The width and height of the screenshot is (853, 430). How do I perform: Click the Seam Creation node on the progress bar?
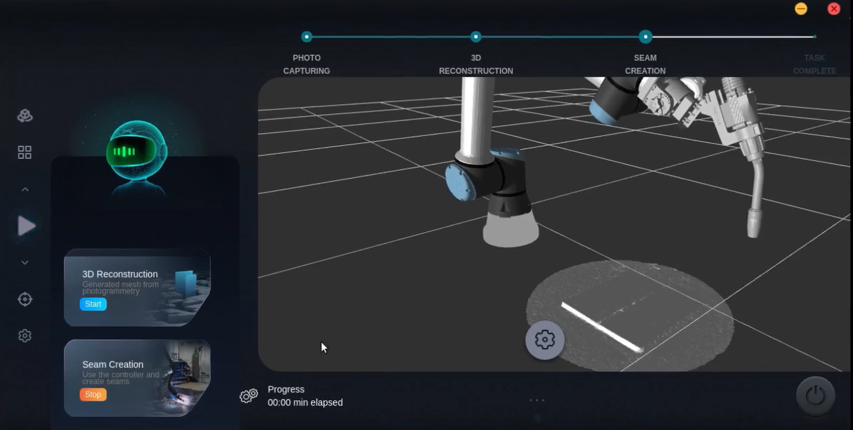pyautogui.click(x=646, y=38)
